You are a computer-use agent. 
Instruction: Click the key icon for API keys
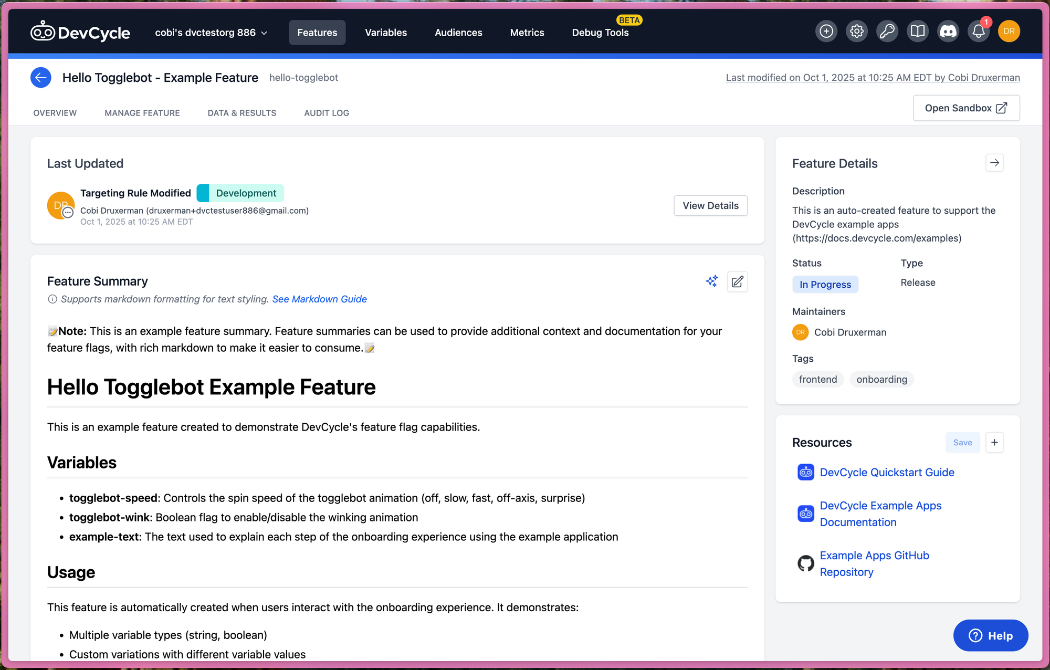[887, 32]
